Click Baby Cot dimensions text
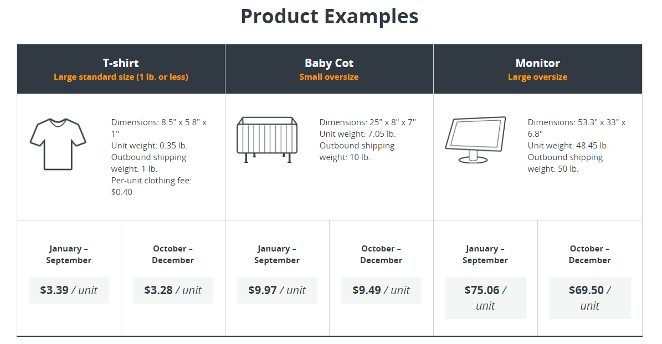This screenshot has width=662, height=344. coord(368,122)
